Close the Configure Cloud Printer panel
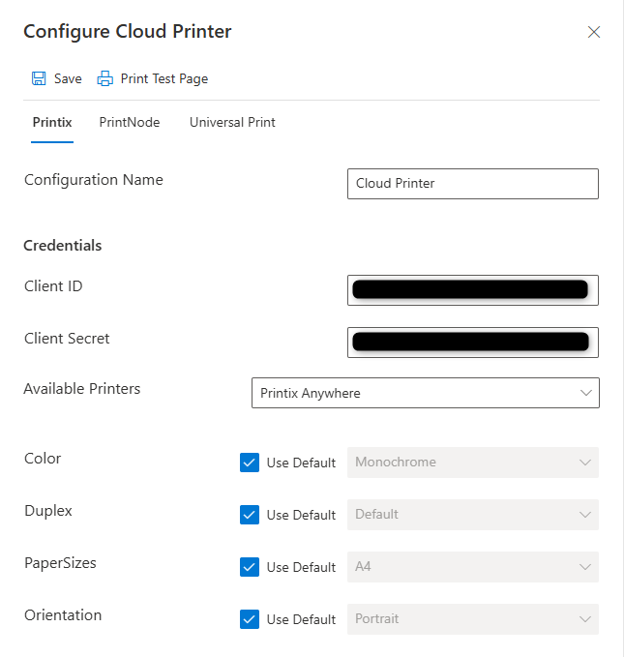 click(x=593, y=32)
